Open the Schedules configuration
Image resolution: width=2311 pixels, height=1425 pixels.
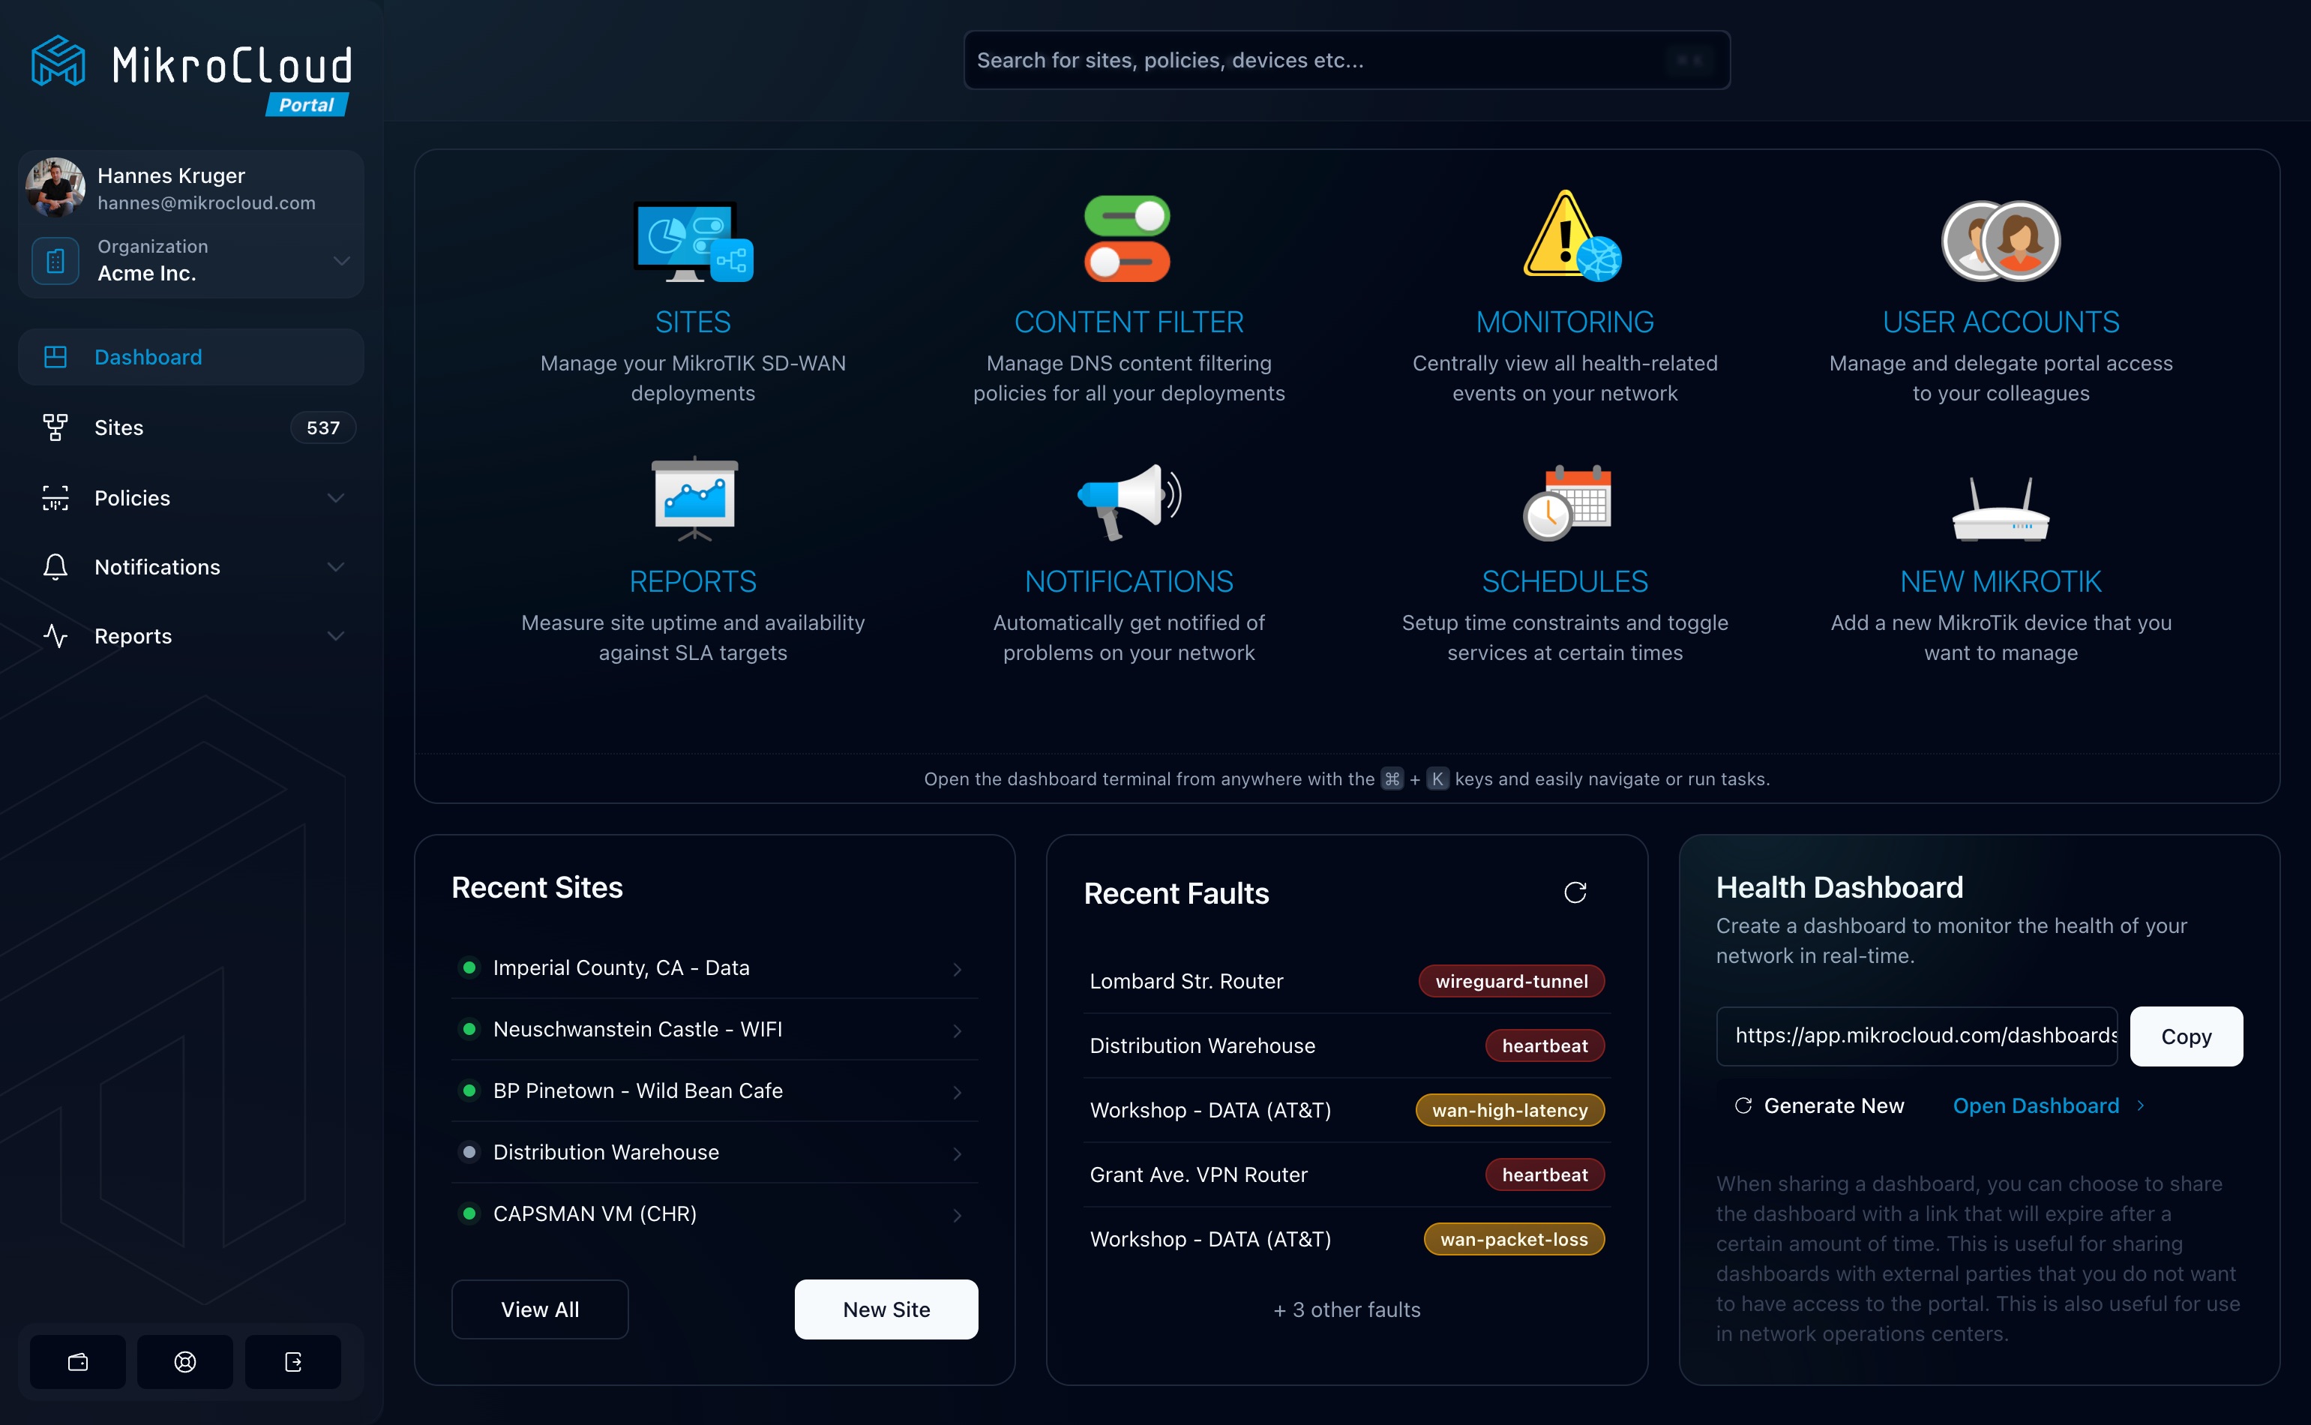tap(1565, 581)
